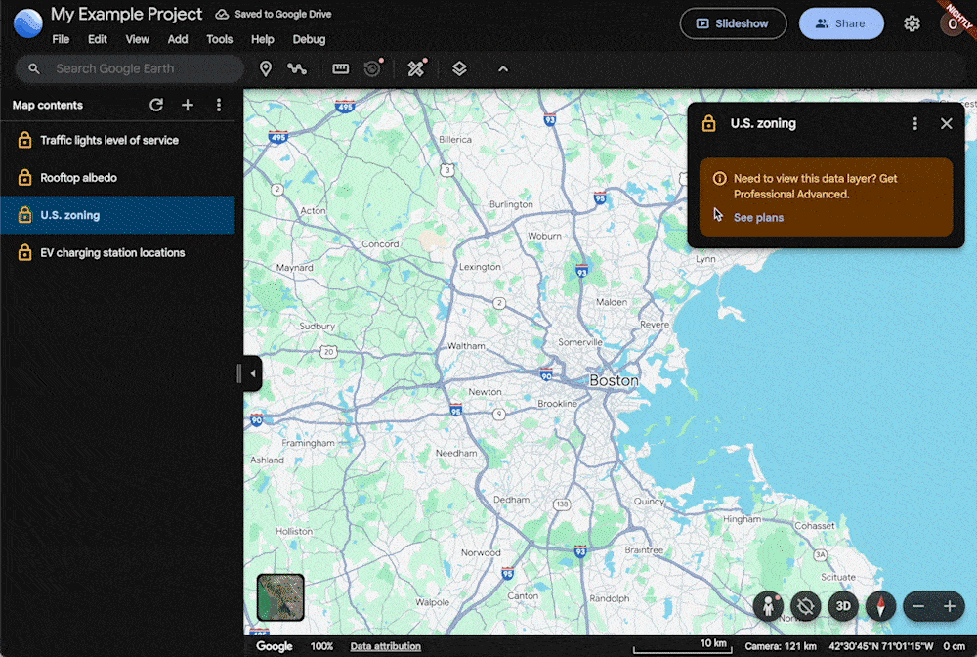
Task: Click the satellite tool icon in the toolbar
Action: [416, 67]
